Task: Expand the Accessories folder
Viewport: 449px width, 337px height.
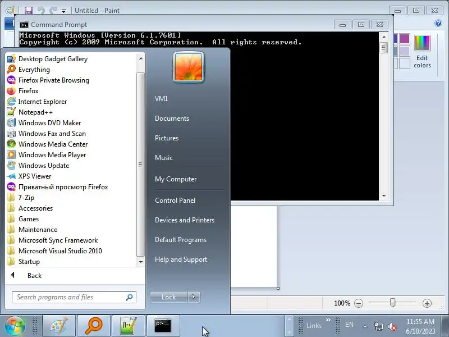Action: pyautogui.click(x=30, y=208)
